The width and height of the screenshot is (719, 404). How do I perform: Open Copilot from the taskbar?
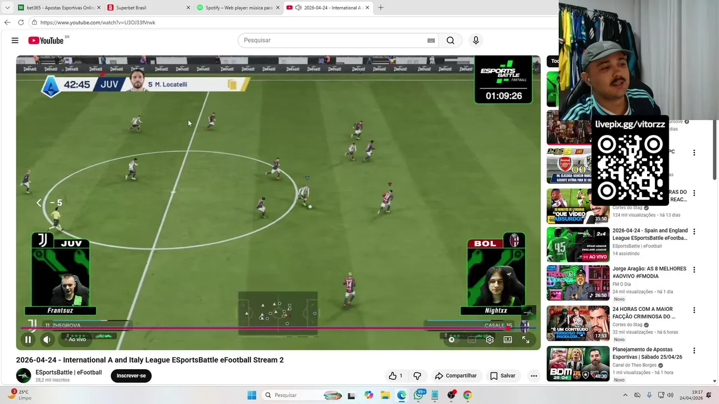(x=368, y=395)
